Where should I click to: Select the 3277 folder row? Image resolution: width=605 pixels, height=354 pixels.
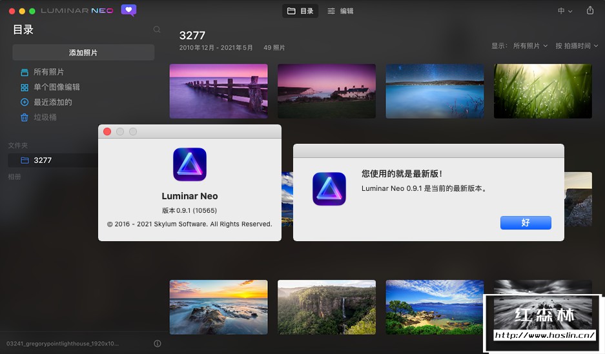(x=53, y=161)
